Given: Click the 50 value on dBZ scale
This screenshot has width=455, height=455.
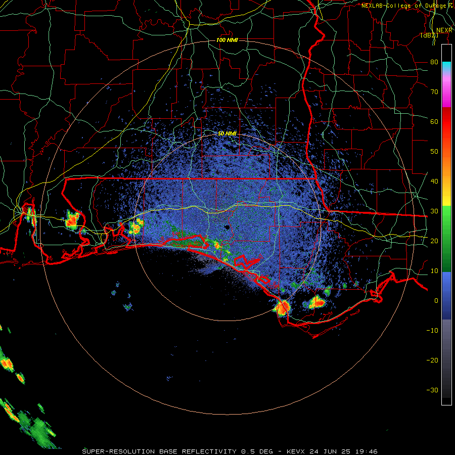Looking at the screenshot, I should (434, 152).
